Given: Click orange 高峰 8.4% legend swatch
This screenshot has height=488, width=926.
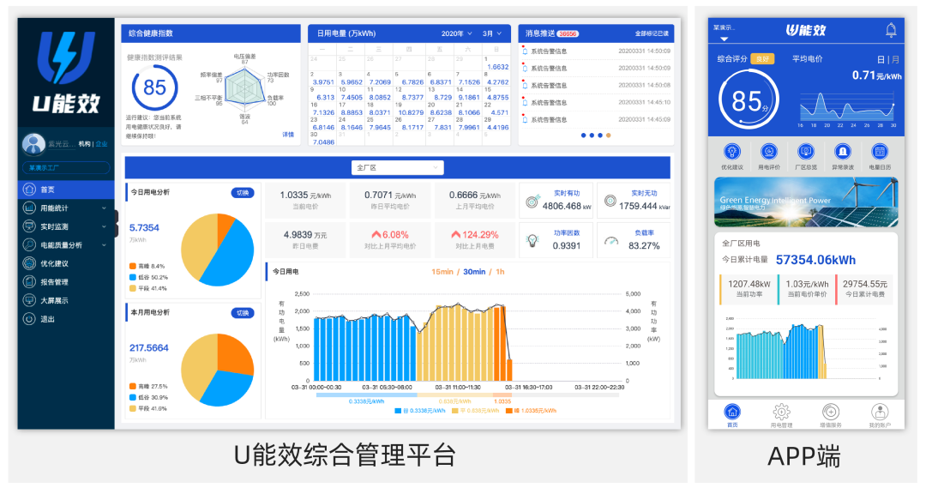Looking at the screenshot, I should (133, 266).
